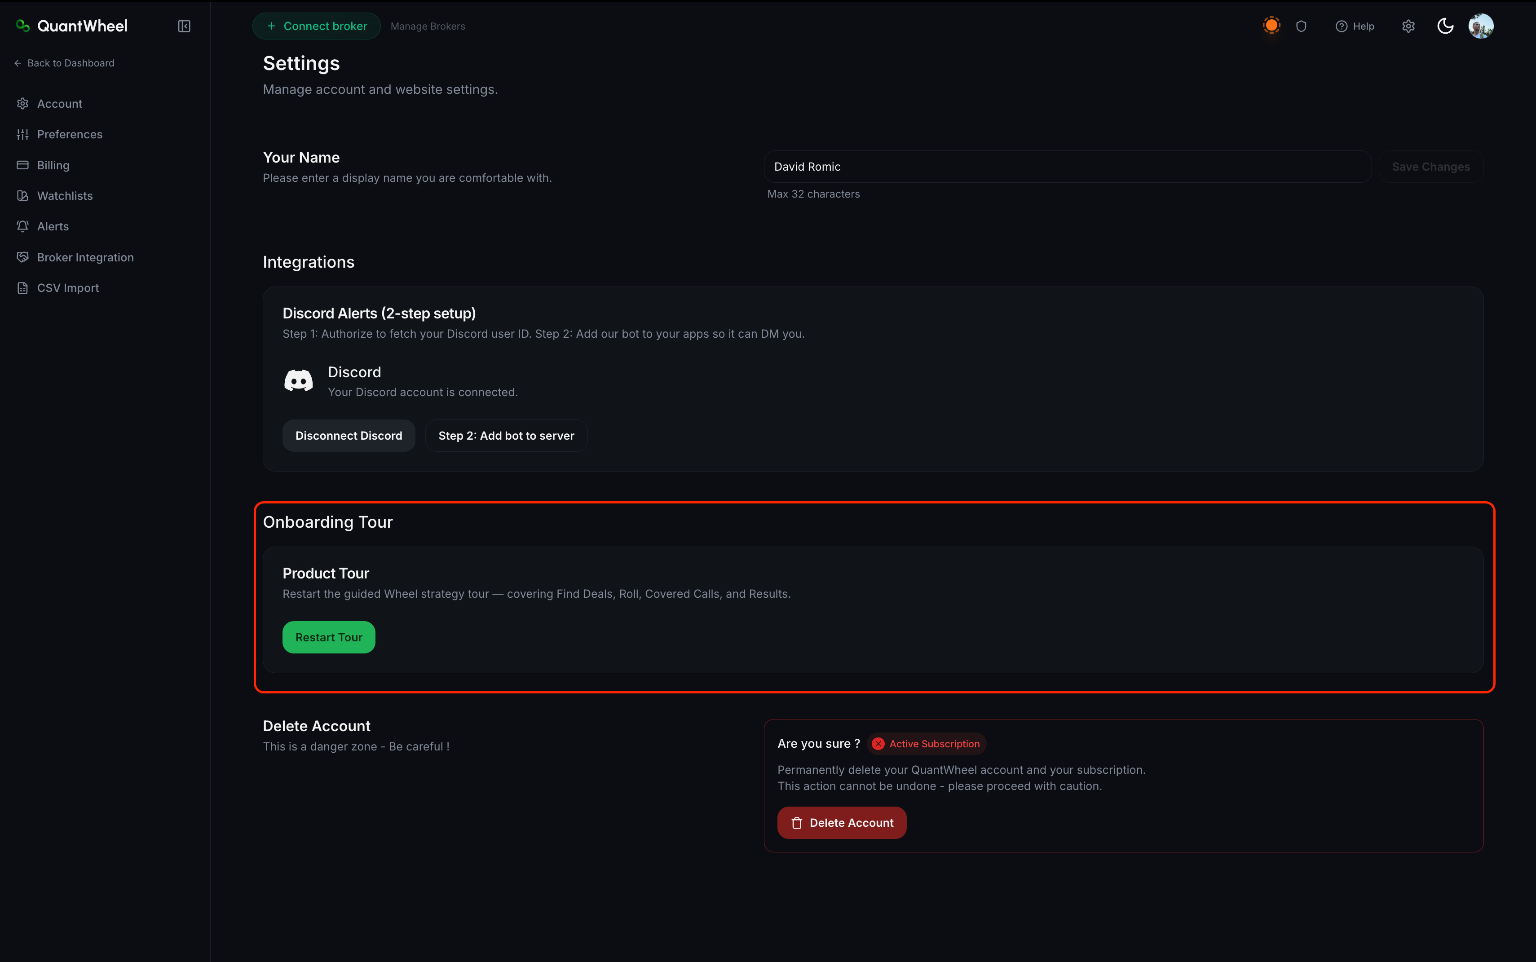Go Back to Dashboard
The image size is (1536, 962).
click(64, 63)
